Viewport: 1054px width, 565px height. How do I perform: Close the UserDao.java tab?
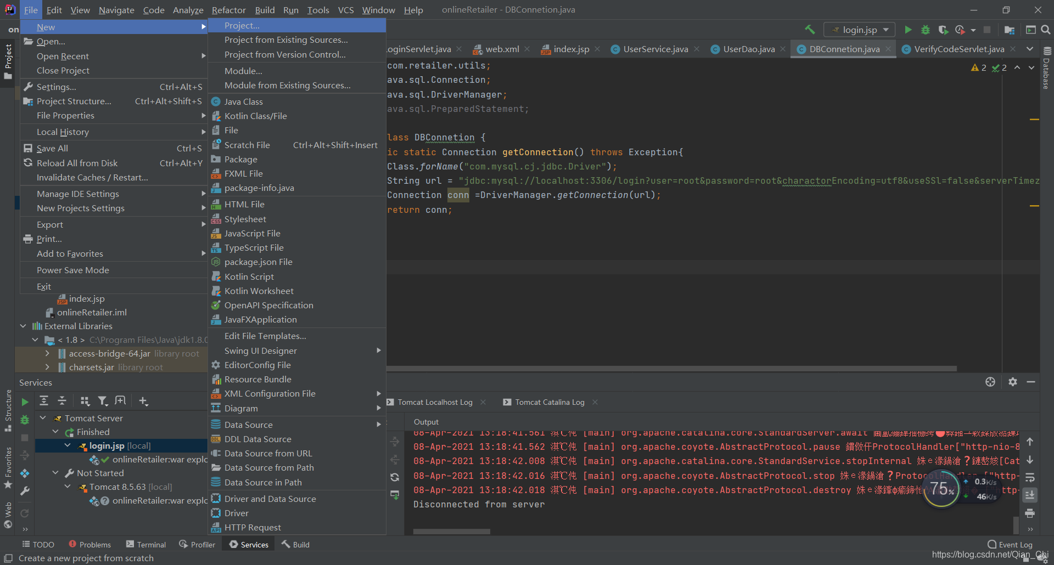[783, 49]
